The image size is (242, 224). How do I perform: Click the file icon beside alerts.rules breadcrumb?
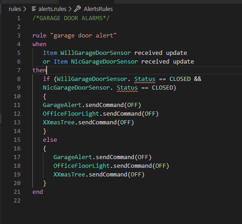(34, 9)
